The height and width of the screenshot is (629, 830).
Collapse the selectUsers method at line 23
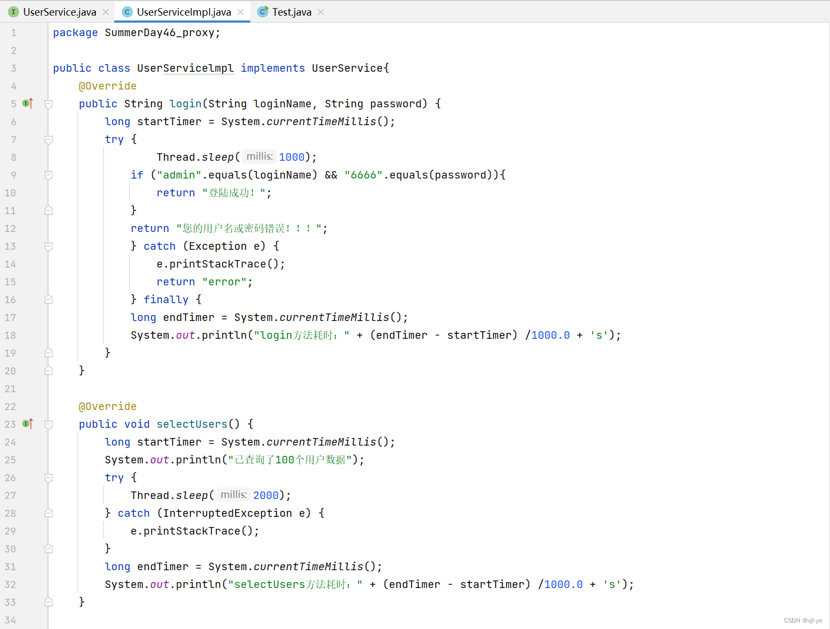(x=49, y=424)
